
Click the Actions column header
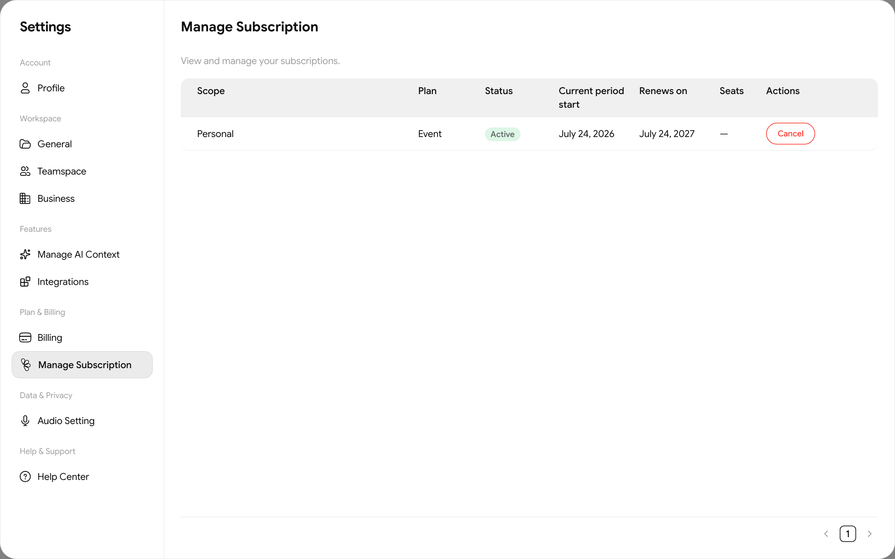(x=782, y=91)
